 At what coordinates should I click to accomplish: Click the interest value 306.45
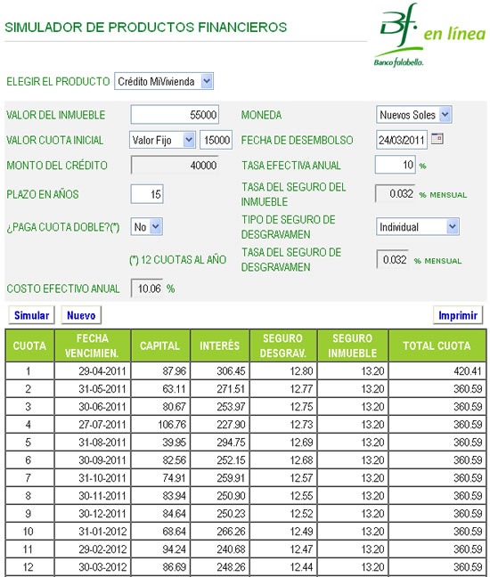click(x=220, y=370)
